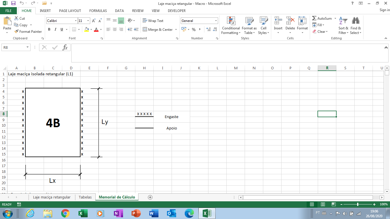Open the AutoSum dropdown arrow
The height and width of the screenshot is (219, 390).
coord(335,18)
